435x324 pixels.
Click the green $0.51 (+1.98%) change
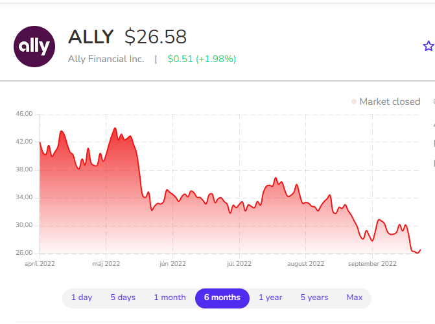coord(202,59)
